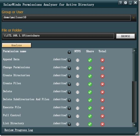Image resolution: width=140 pixels, height=136 pixels.
Task: Expand Delete row plus button
Action: (x=69, y=92)
